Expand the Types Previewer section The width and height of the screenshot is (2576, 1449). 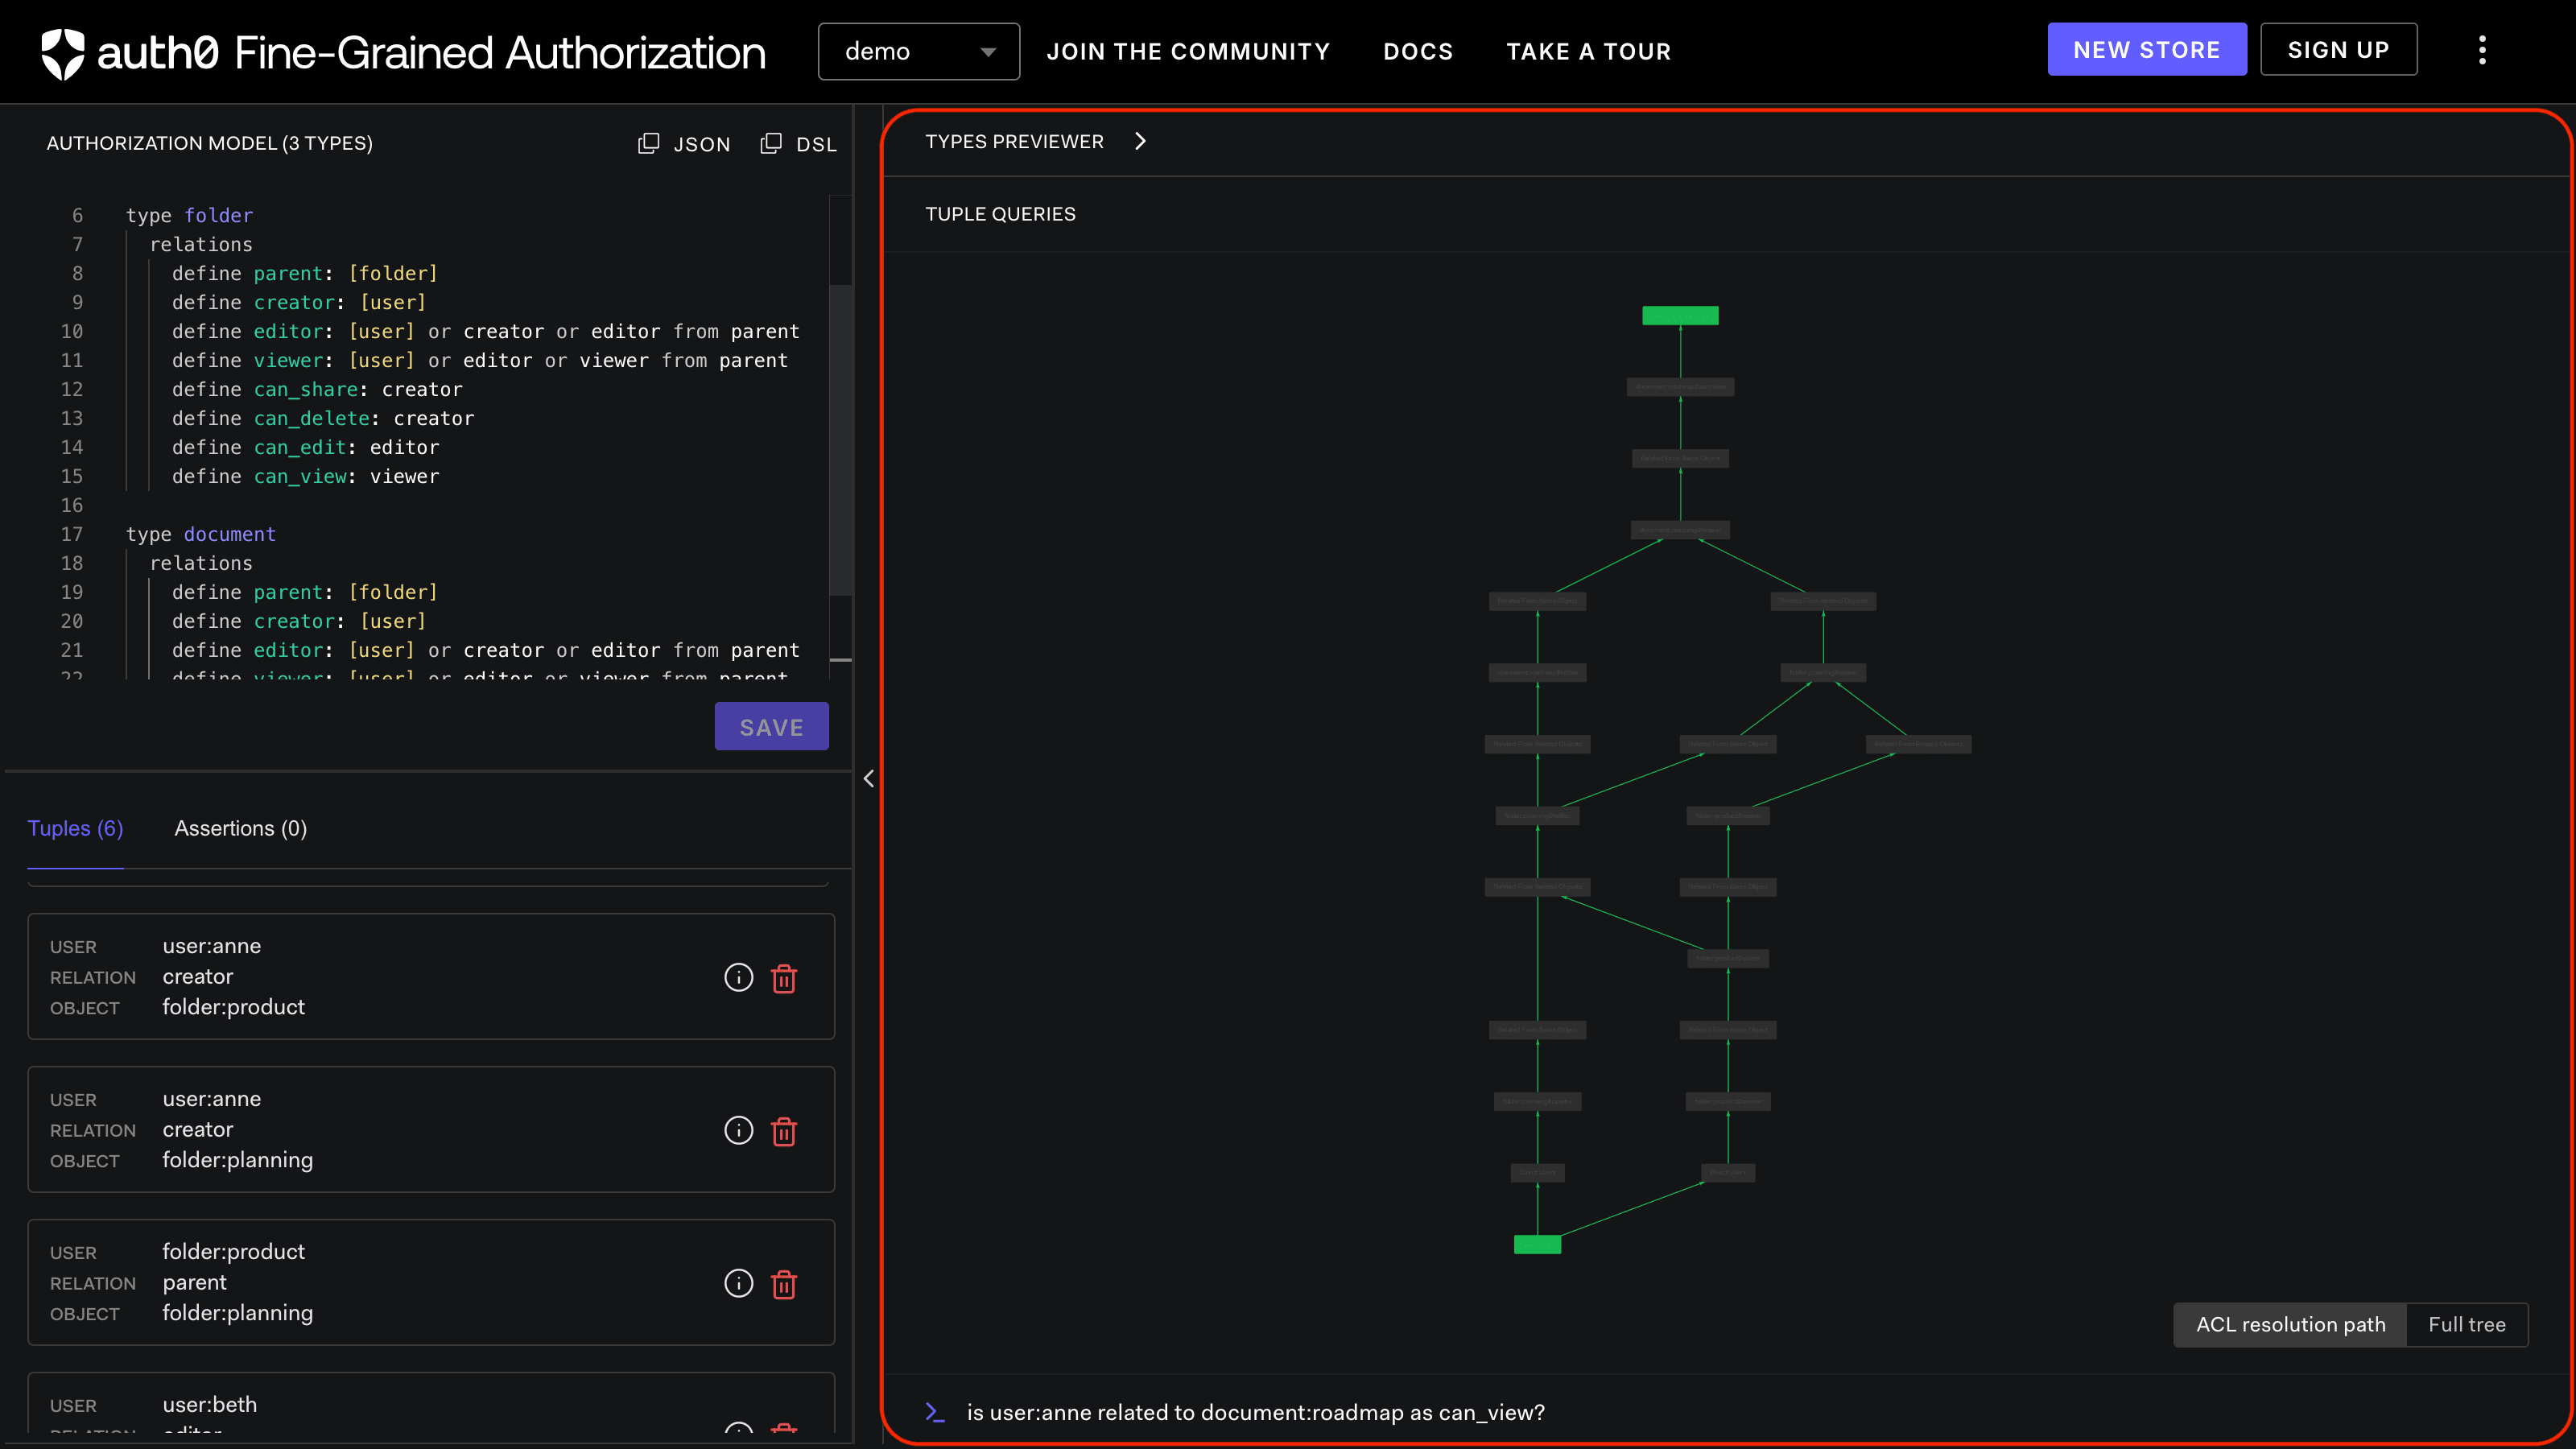(x=1140, y=141)
